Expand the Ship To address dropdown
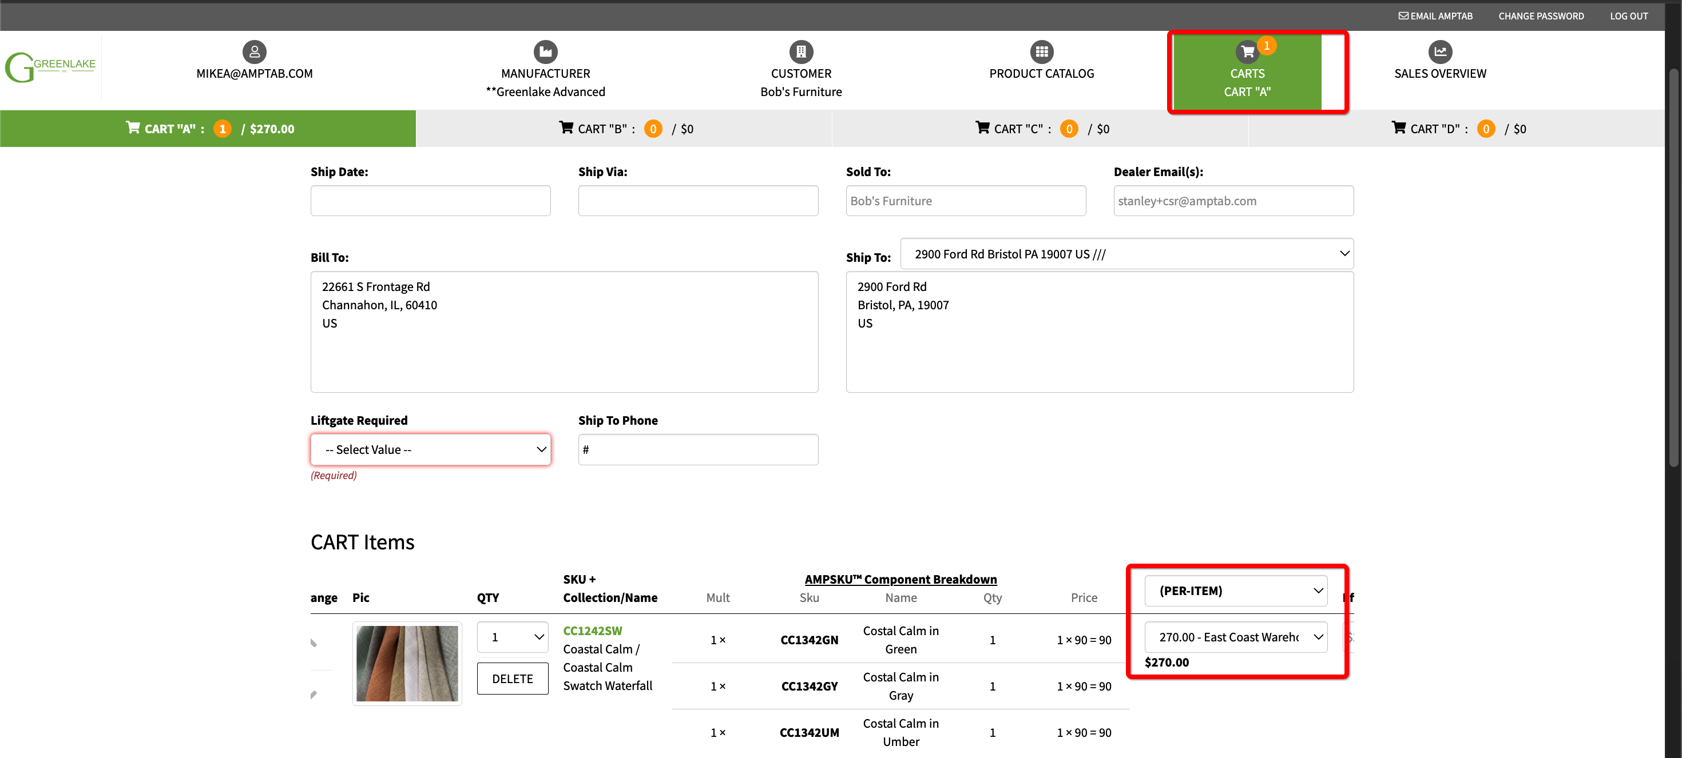Image resolution: width=1682 pixels, height=758 pixels. (1126, 254)
